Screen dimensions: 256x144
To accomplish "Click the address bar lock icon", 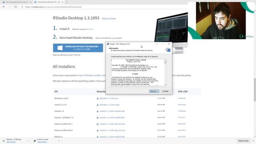I will pos(22,7).
